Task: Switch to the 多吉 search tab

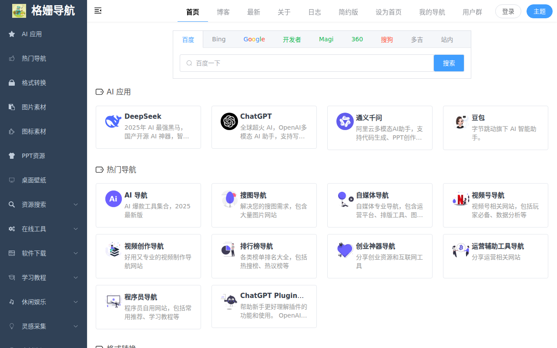Action: pyautogui.click(x=417, y=39)
